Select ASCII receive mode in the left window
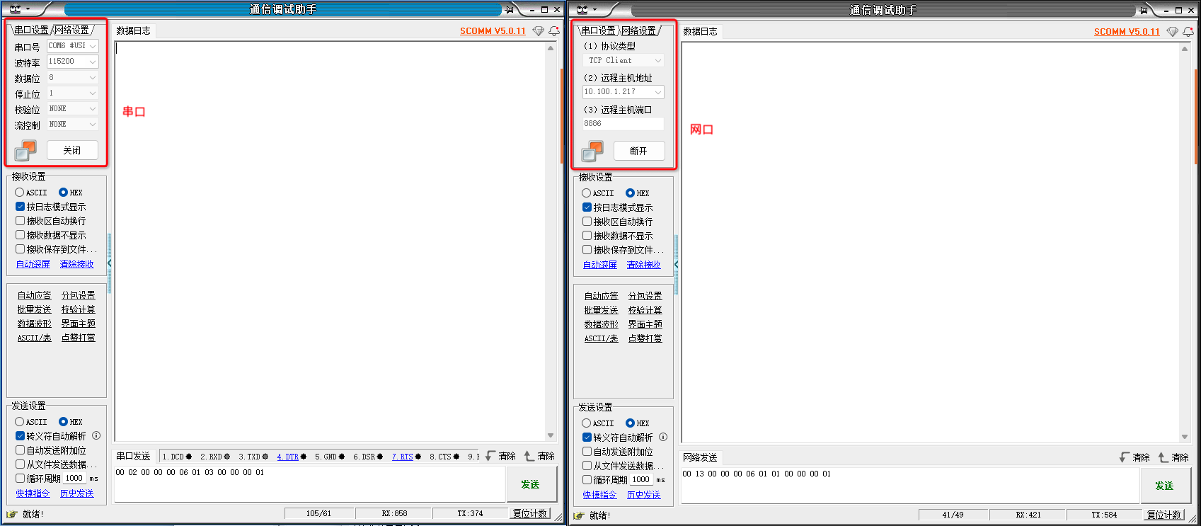Image resolution: width=1201 pixels, height=526 pixels. [x=20, y=193]
